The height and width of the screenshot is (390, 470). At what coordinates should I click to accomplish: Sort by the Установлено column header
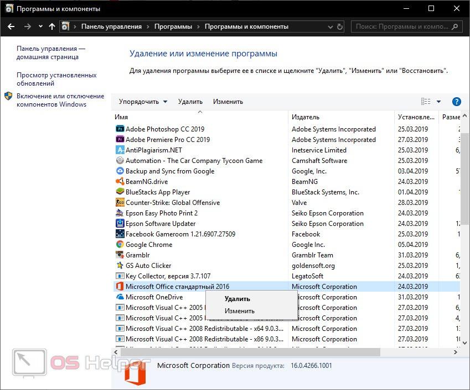416,117
